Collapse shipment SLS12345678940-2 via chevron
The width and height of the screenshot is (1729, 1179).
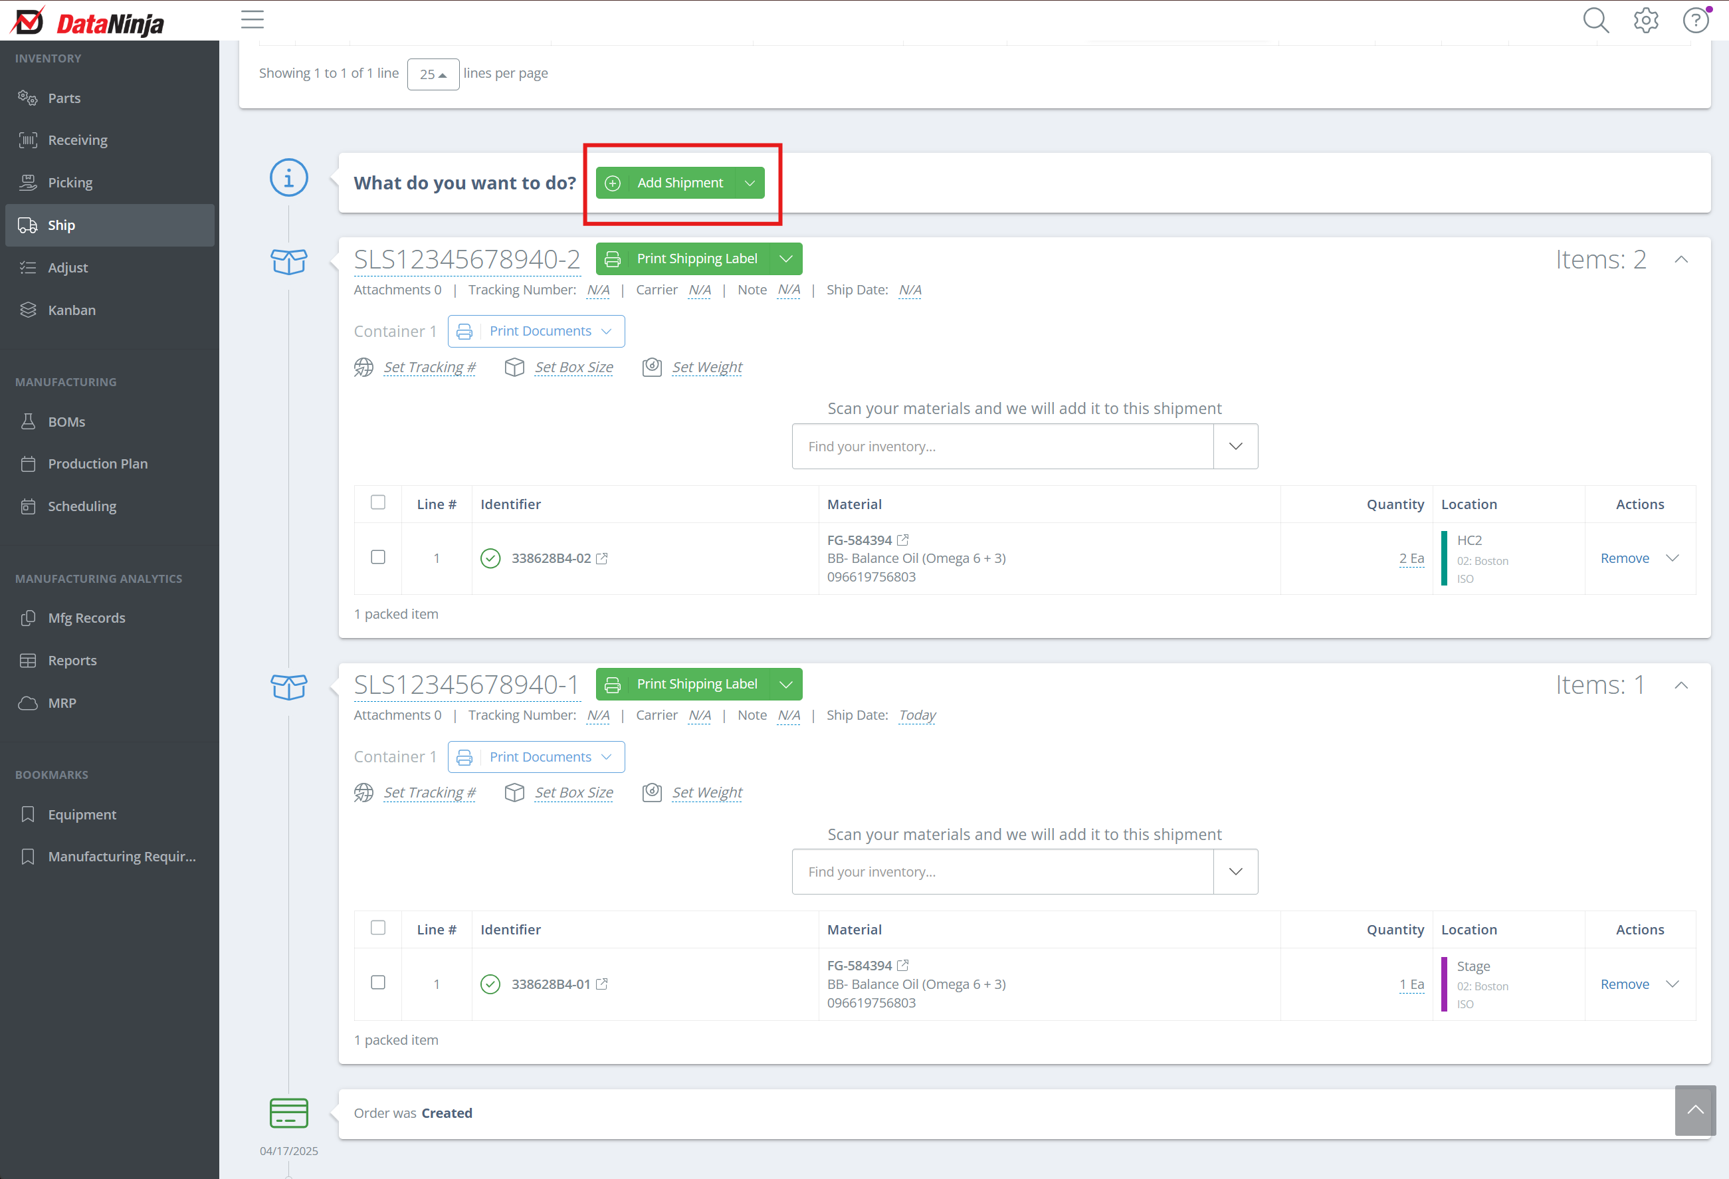(x=1681, y=260)
